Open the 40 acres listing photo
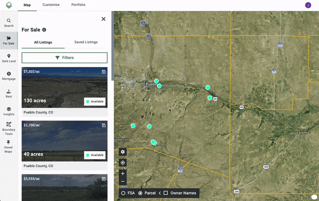319x201 pixels. 64,141
